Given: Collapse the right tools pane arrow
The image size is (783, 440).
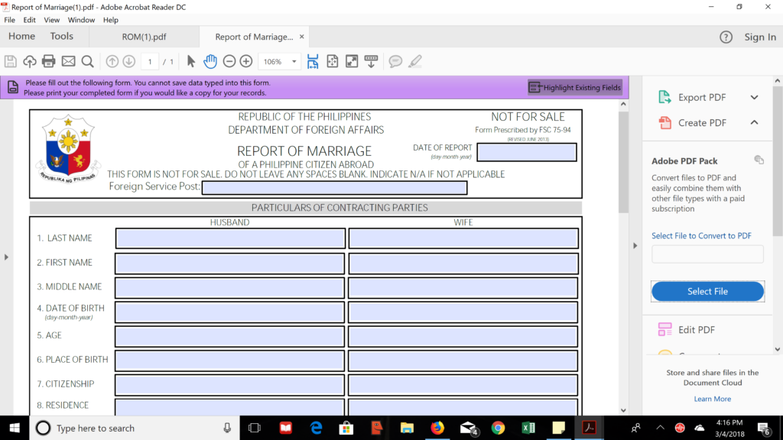Looking at the screenshot, I should (x=635, y=245).
